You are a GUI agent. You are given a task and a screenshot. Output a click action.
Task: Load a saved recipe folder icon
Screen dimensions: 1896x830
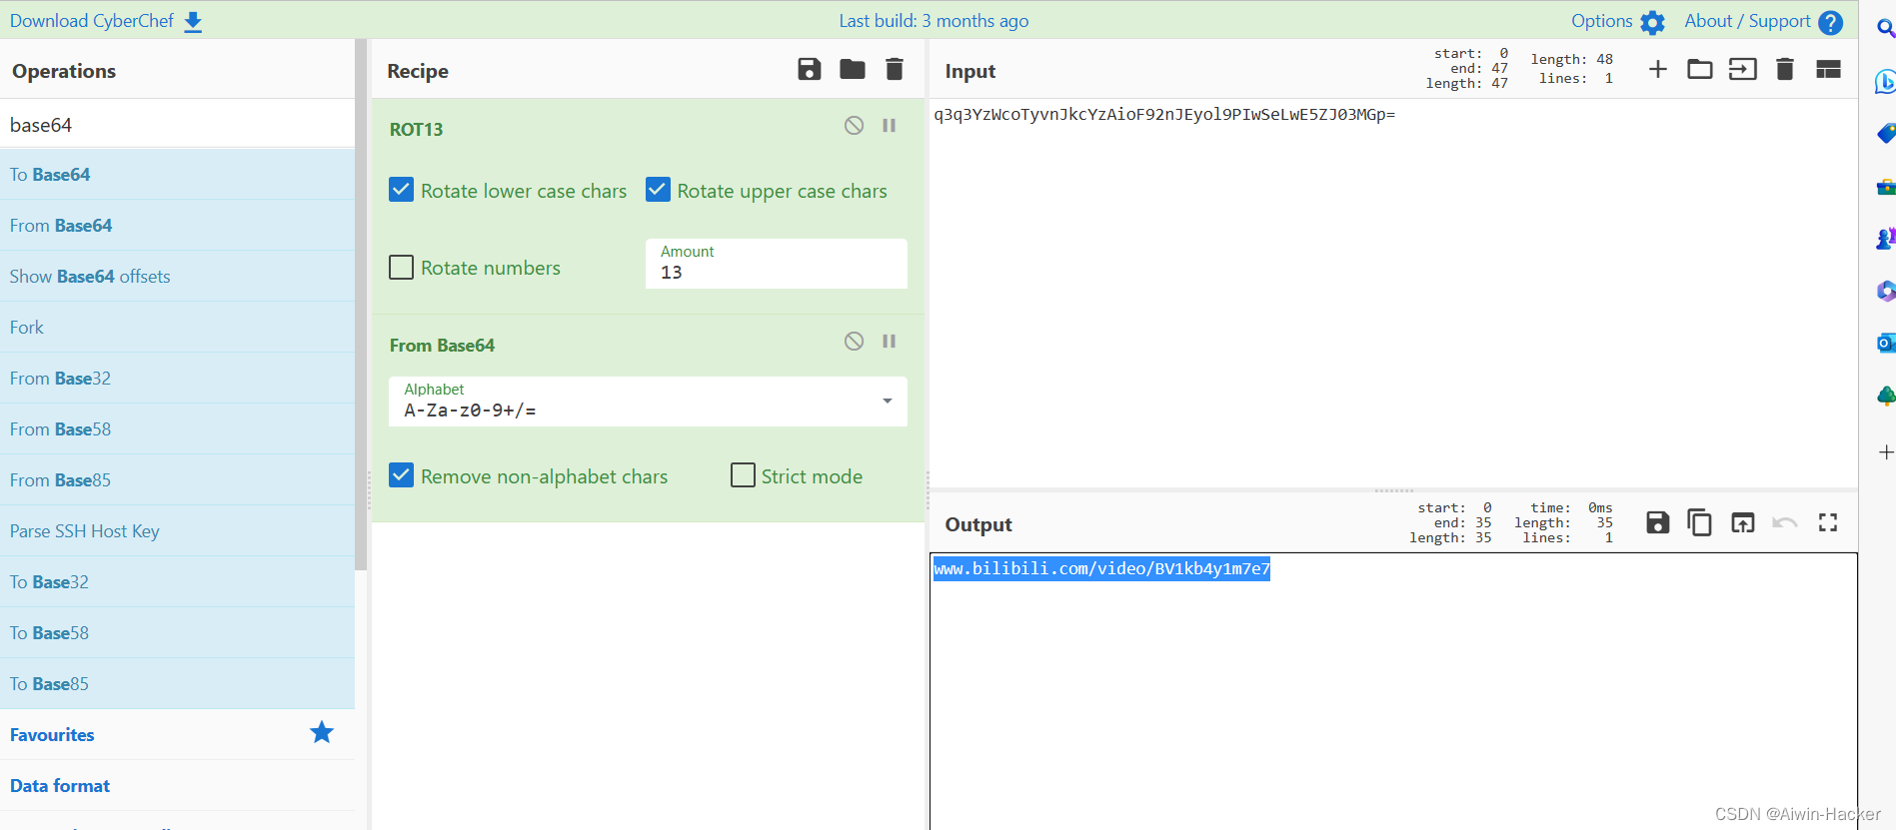tap(853, 69)
